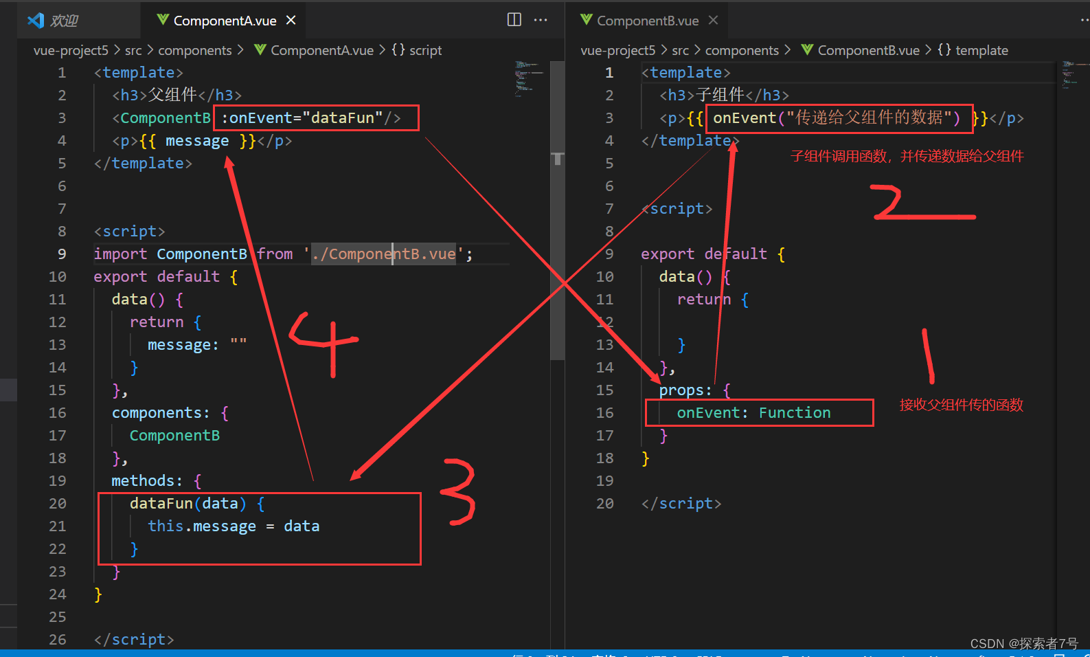Click the Vue icon in the ComponentB.vue breadcrumb

(807, 49)
